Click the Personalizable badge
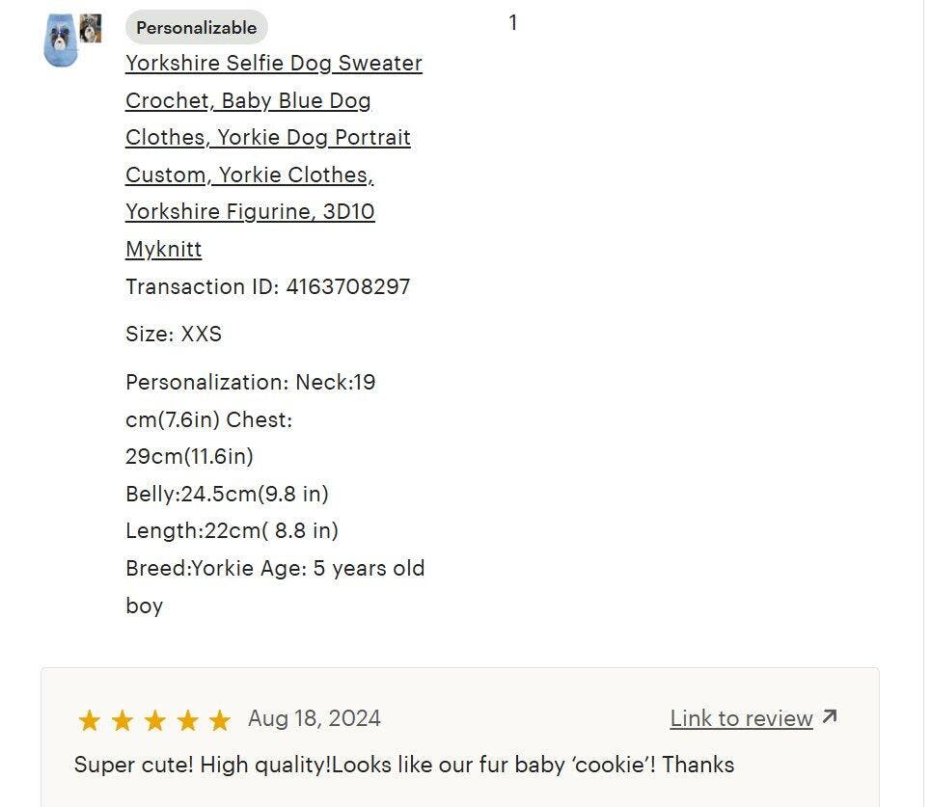Image resolution: width=931 pixels, height=807 pixels. coord(196,28)
